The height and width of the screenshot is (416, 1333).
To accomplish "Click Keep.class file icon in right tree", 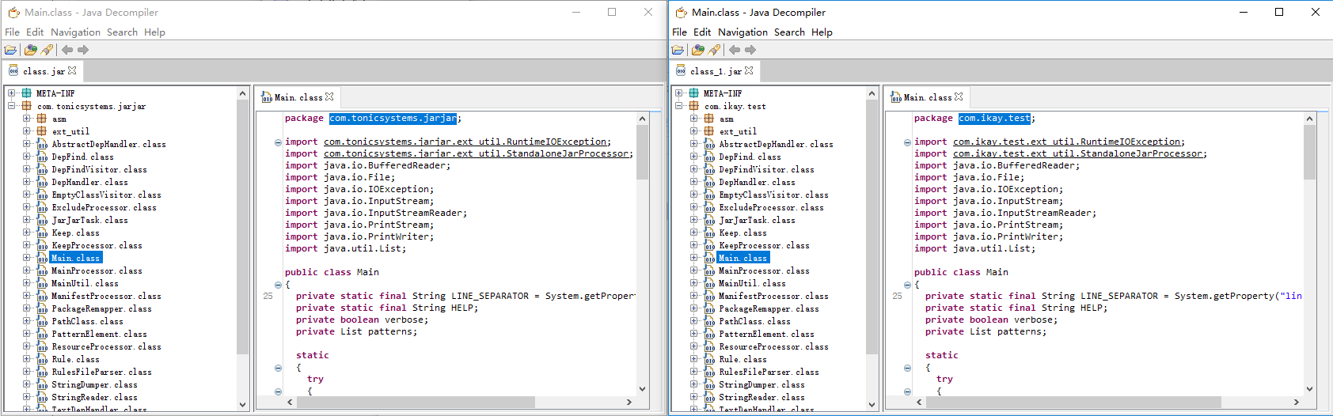I will click(710, 233).
